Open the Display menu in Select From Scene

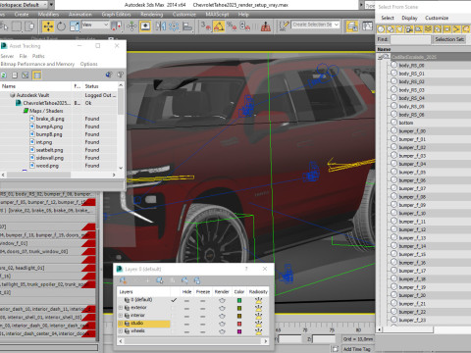click(x=409, y=18)
